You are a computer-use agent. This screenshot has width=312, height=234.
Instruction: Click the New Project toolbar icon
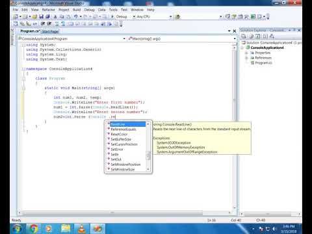point(16,16)
